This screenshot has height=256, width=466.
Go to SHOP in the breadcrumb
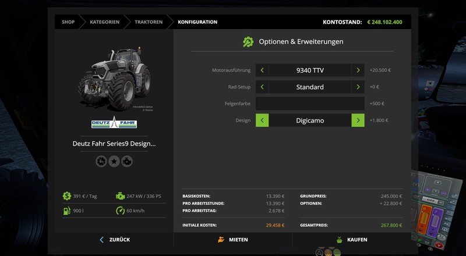click(x=68, y=22)
